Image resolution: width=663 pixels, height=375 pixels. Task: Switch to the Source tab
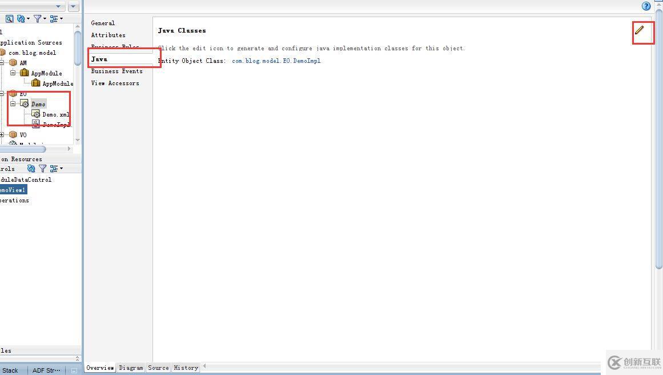coord(158,368)
